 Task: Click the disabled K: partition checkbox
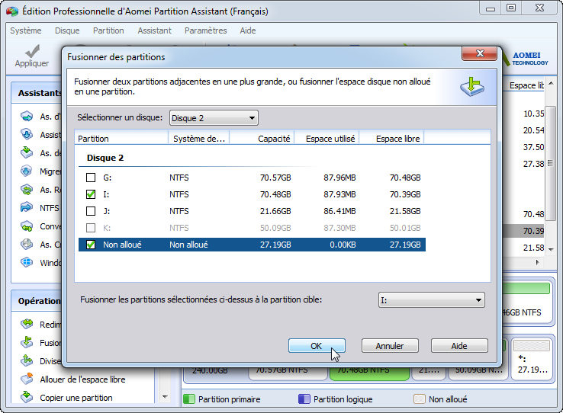(91, 228)
